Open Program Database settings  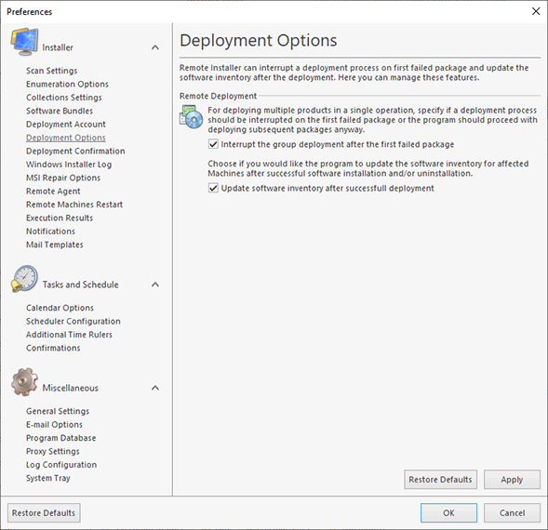point(60,438)
